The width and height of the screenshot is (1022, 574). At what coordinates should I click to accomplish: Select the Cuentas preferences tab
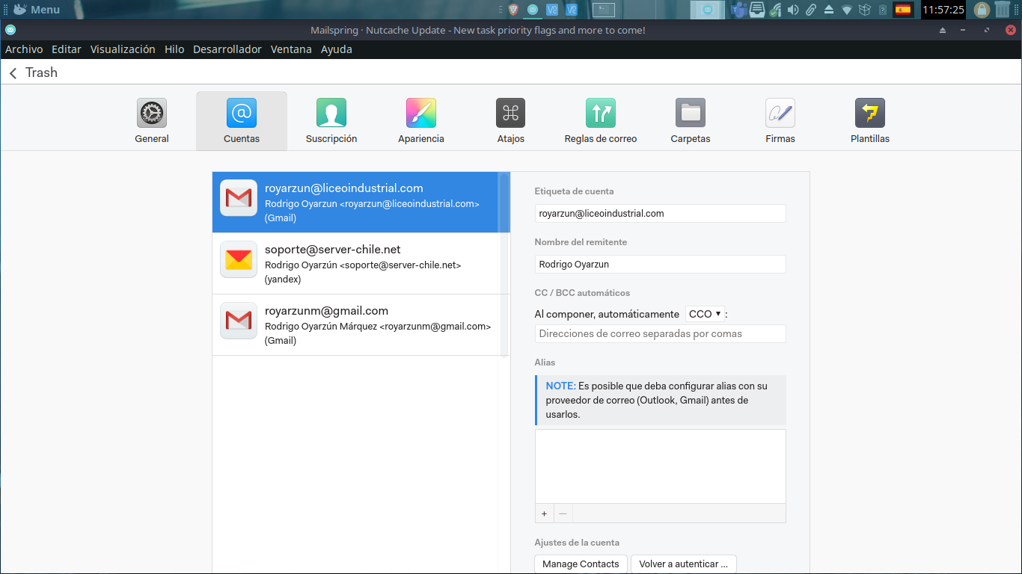pyautogui.click(x=242, y=121)
